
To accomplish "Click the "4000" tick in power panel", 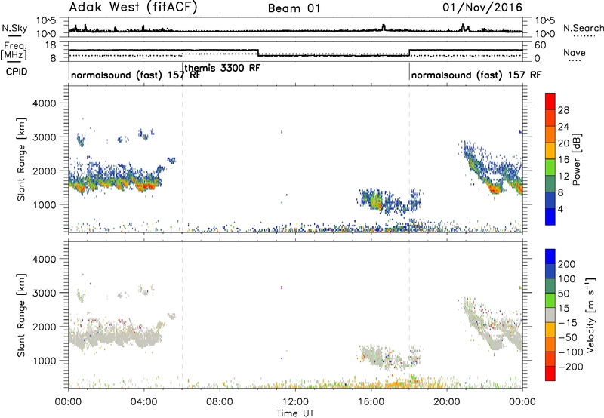I will click(45, 103).
